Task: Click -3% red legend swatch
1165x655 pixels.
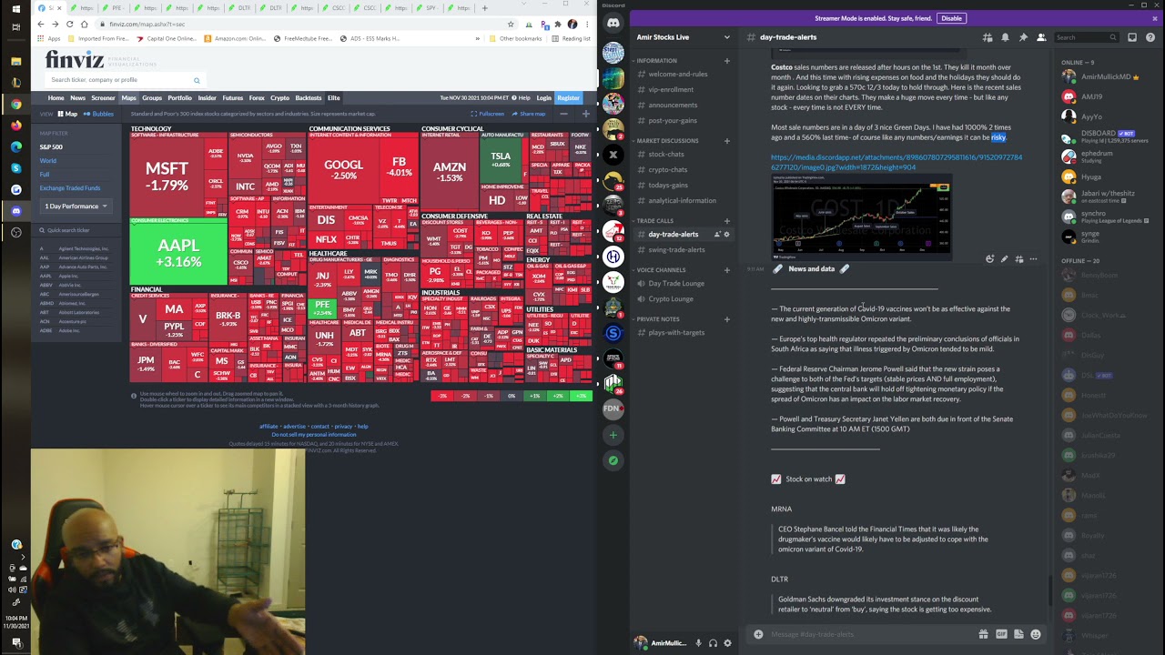Action: coord(442,396)
